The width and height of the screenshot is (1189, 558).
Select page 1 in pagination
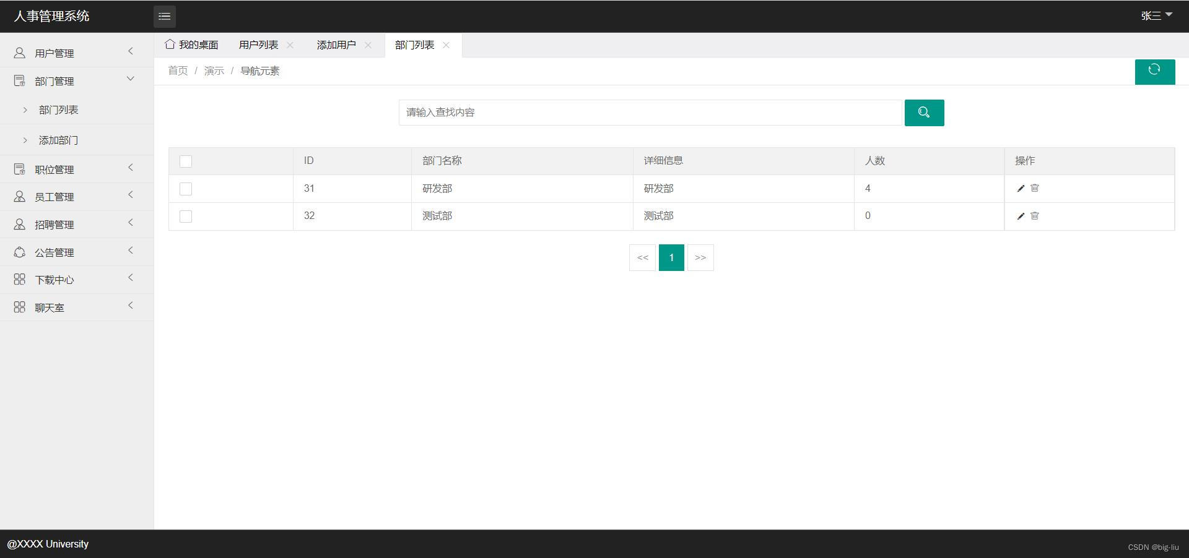(x=671, y=257)
